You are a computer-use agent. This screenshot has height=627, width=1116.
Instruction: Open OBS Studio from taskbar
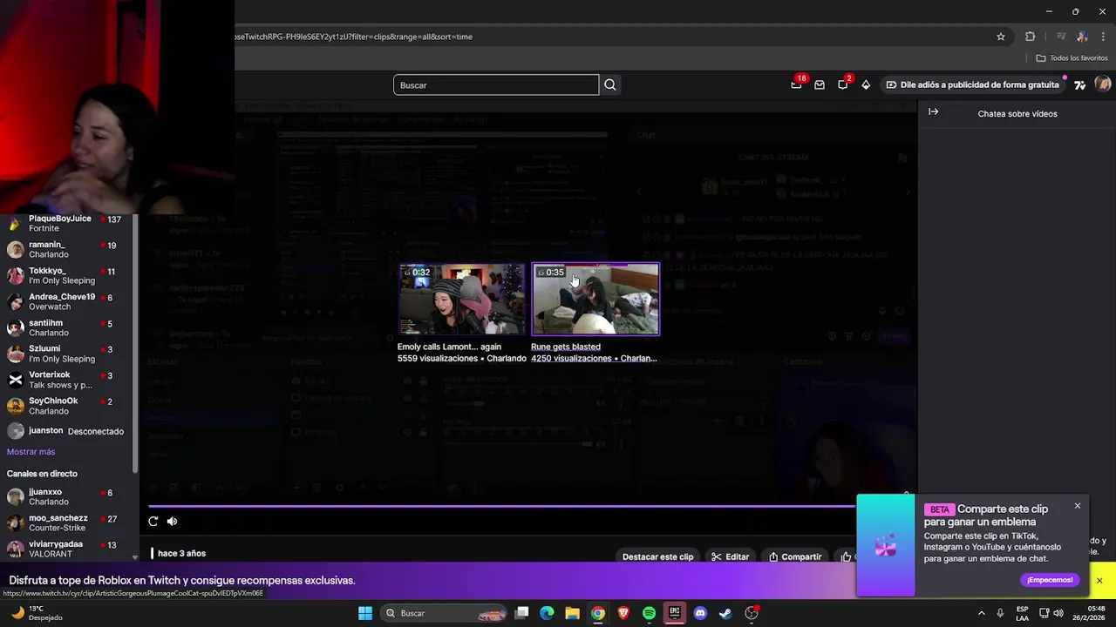752,613
